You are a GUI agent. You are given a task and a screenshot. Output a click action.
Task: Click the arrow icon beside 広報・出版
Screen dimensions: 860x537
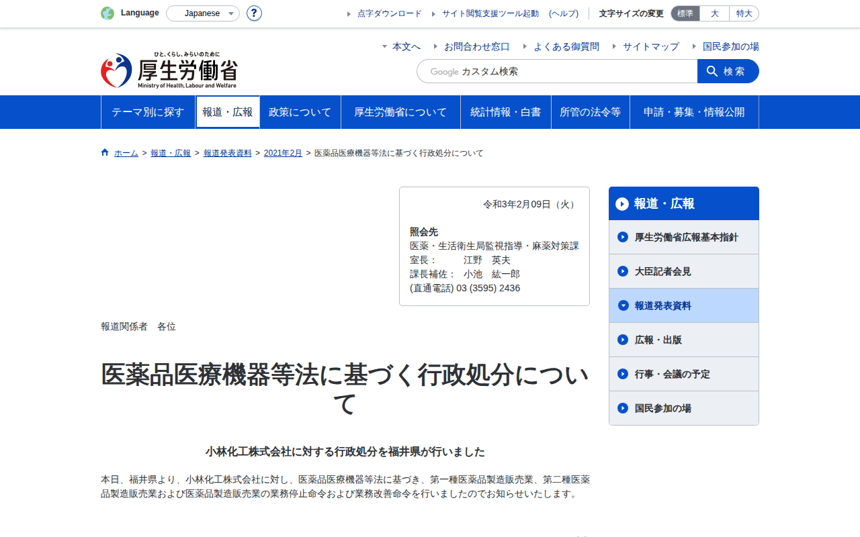click(x=623, y=340)
